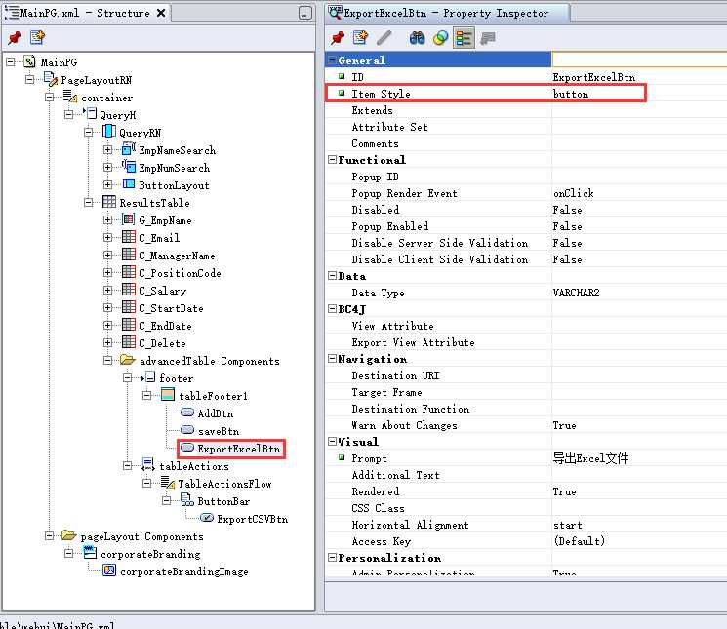The width and height of the screenshot is (727, 629).
Task: Select the advancedTable Components folder icon
Action: click(128, 360)
